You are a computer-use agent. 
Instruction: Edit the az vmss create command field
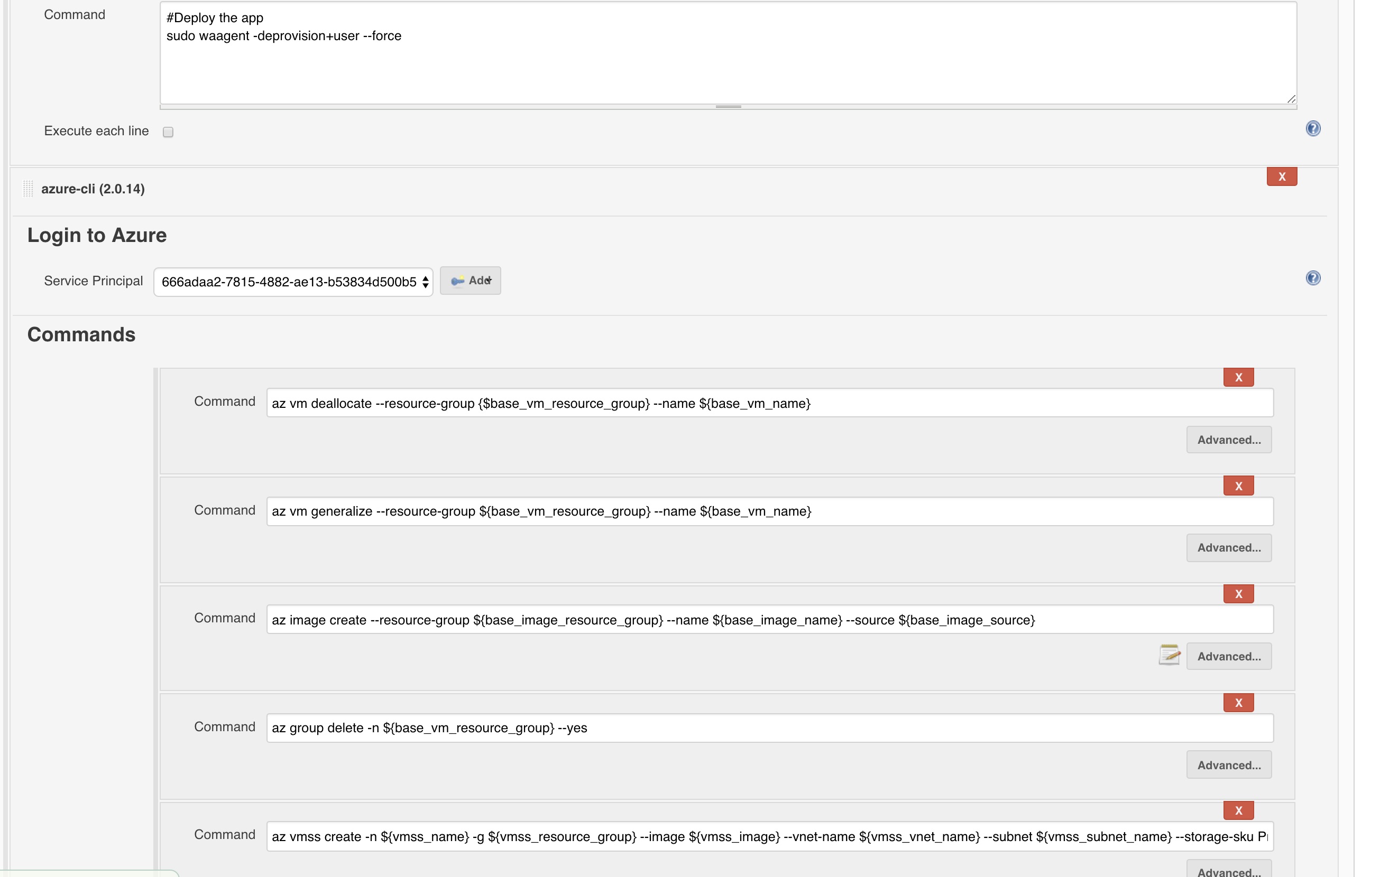(x=770, y=837)
